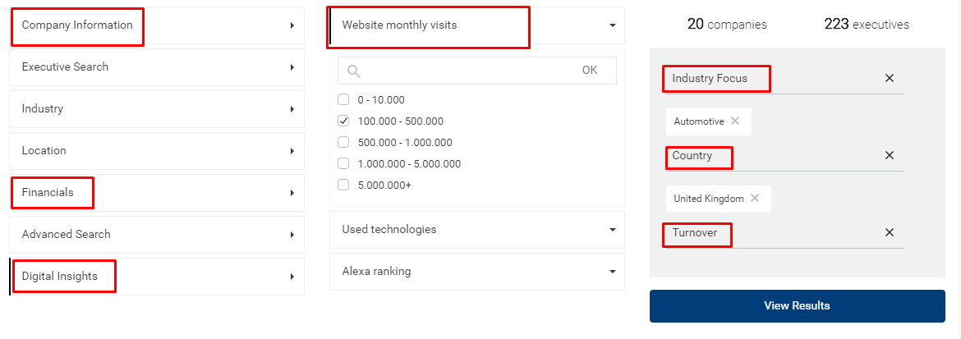Screen dimensions: 961x339
Task: Remove the United Kingdom filter tag
Action: click(x=755, y=198)
